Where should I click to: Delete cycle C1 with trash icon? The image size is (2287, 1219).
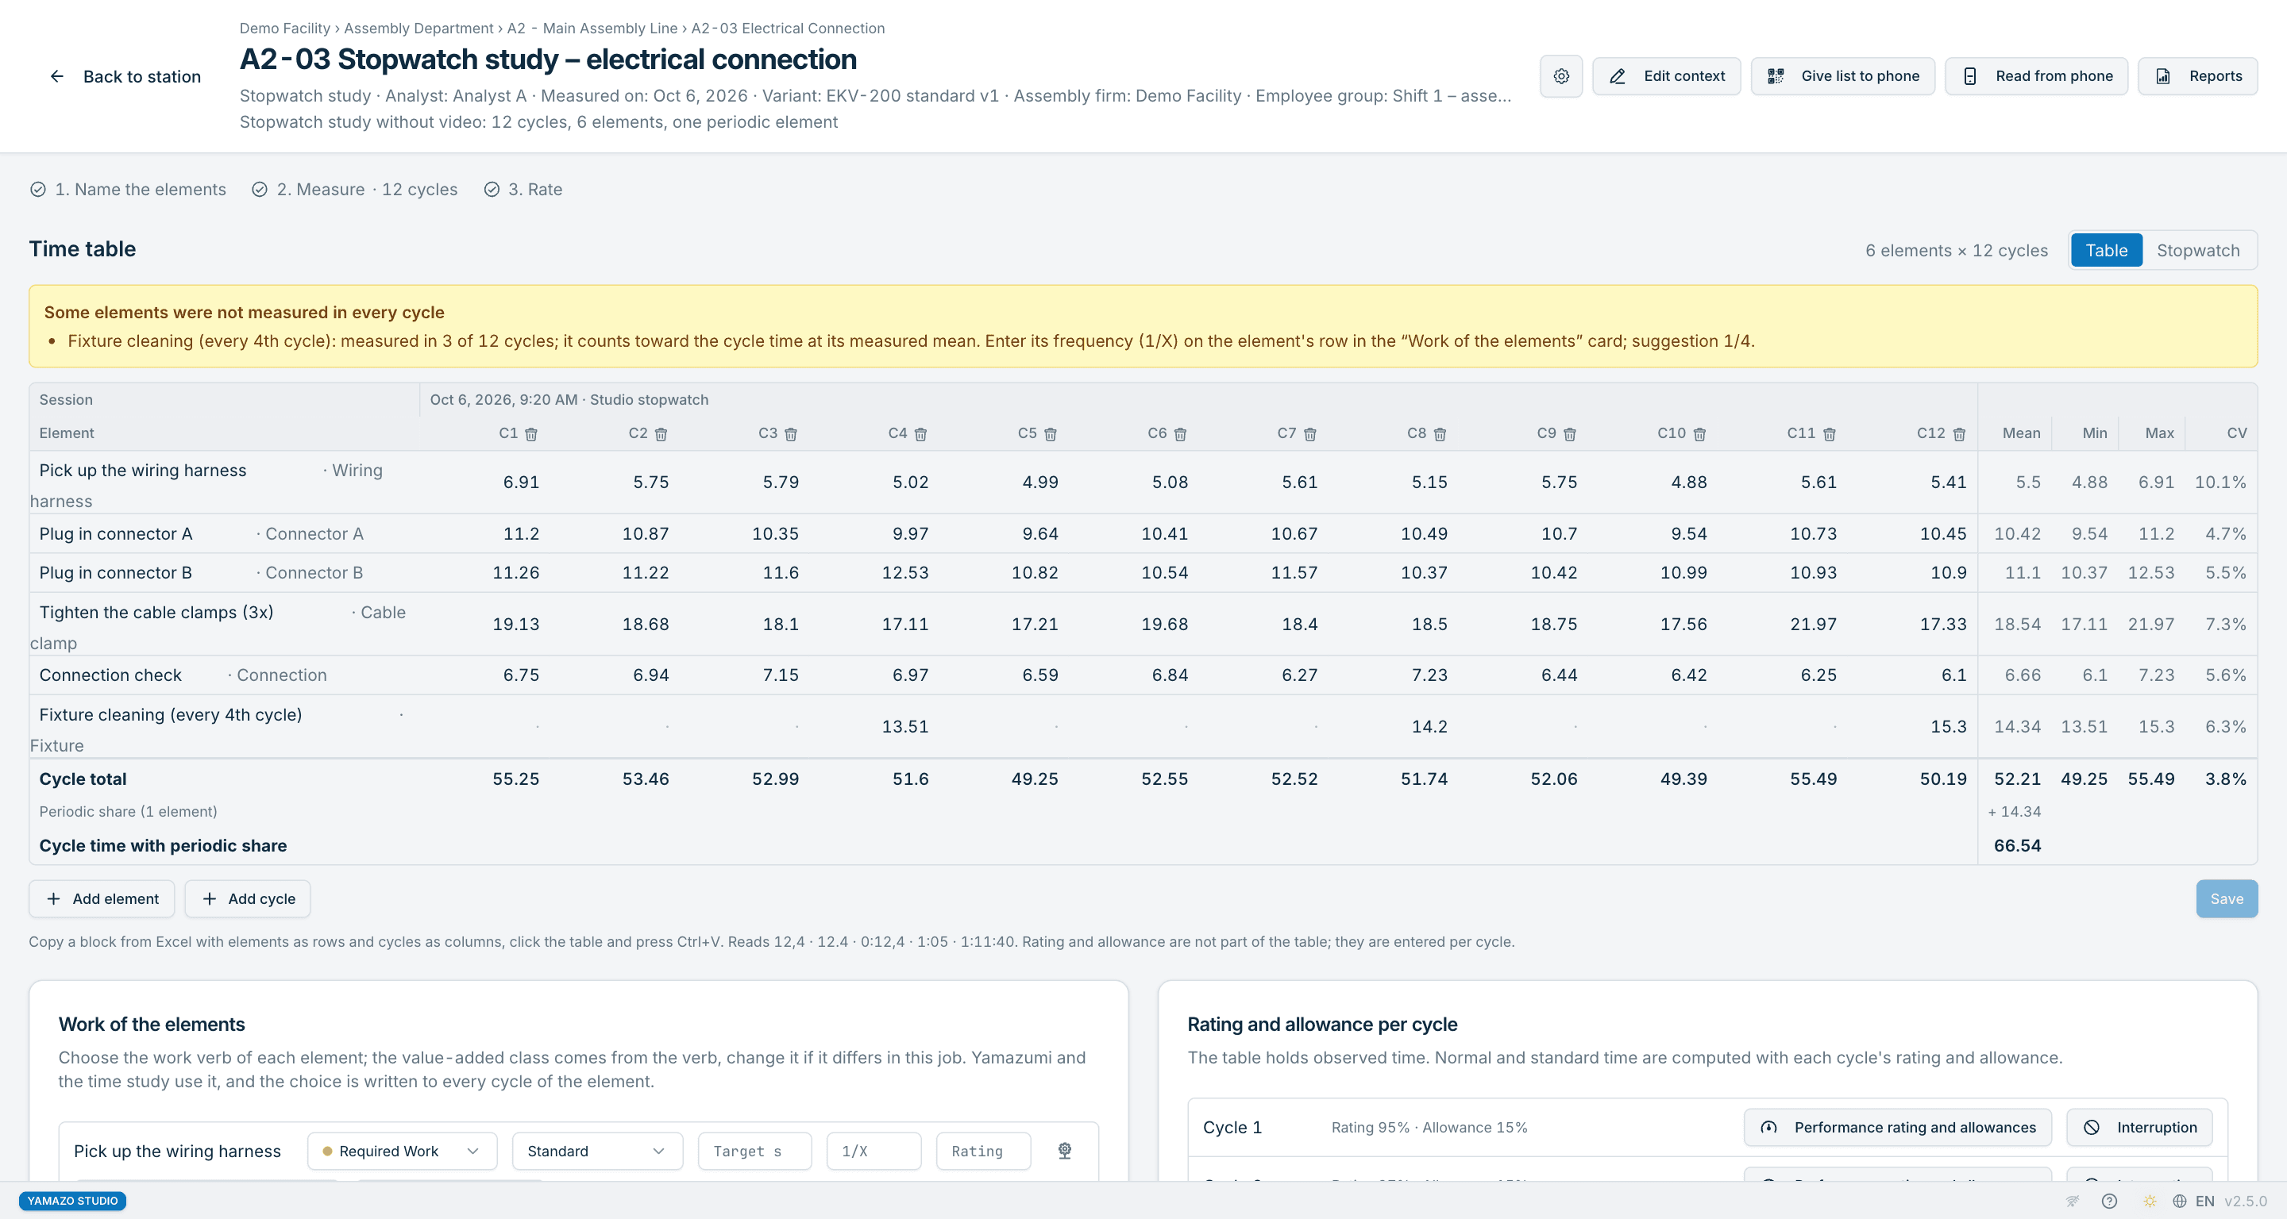tap(531, 434)
